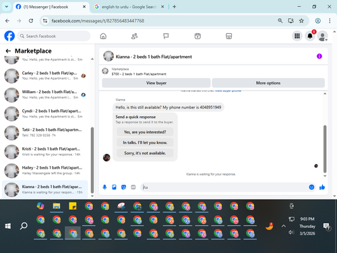337x253 pixels.
Task: Open Sticky Notes from the taskbar
Action: tap(73, 206)
